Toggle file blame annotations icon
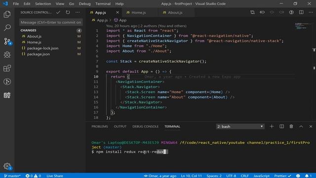The height and width of the screenshot is (178, 316). 291,12
